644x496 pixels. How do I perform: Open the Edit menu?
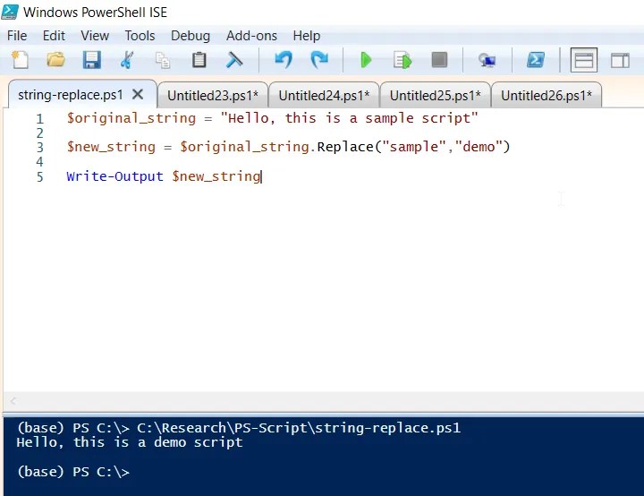coord(54,36)
